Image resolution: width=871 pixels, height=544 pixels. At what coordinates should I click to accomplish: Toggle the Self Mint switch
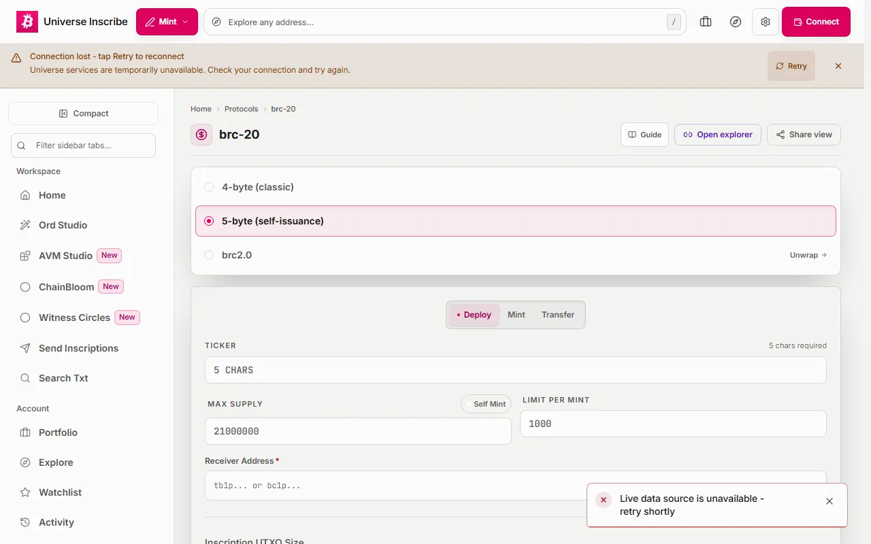486,404
